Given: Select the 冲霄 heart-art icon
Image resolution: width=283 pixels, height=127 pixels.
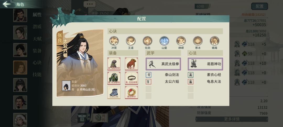Looking at the screenshot, I should click(114, 41).
